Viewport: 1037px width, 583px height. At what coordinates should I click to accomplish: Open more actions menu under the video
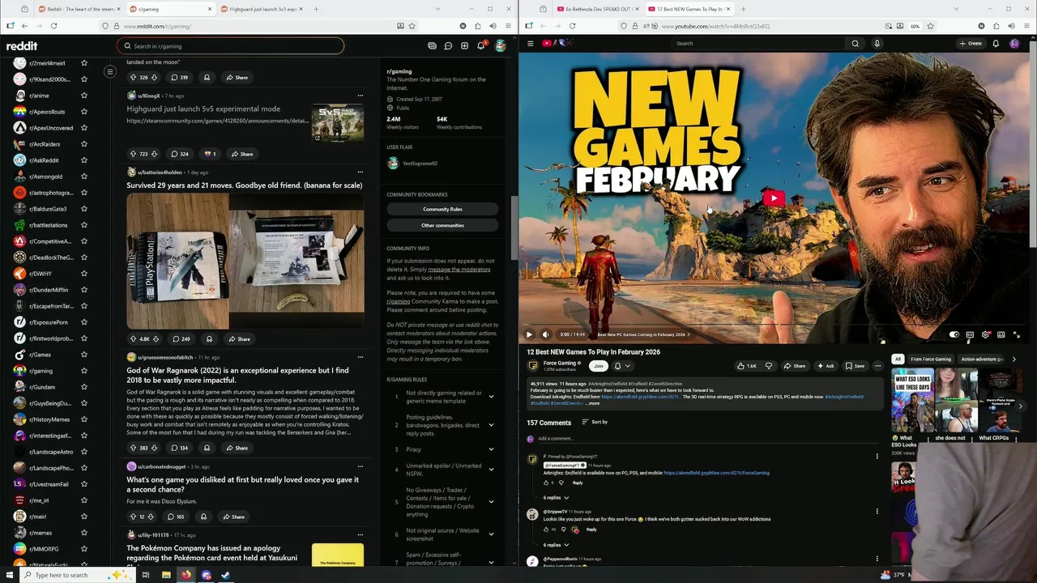point(877,366)
